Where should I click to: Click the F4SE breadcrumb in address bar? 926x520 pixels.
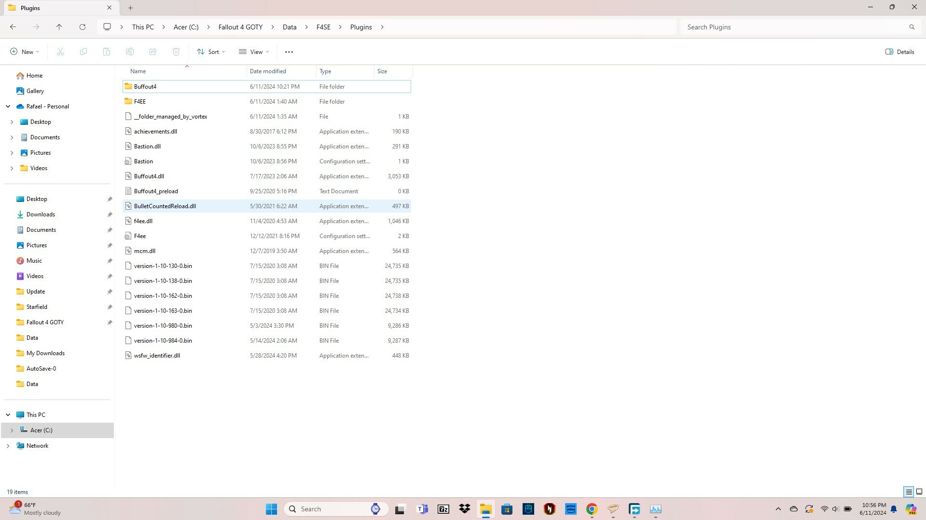(323, 27)
